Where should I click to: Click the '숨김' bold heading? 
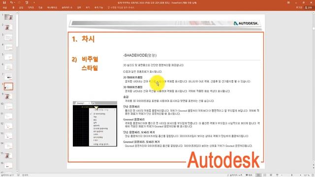[x=126, y=97]
